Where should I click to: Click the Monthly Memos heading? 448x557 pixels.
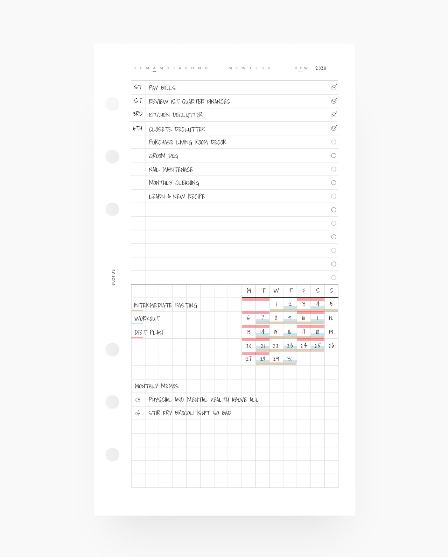156,386
